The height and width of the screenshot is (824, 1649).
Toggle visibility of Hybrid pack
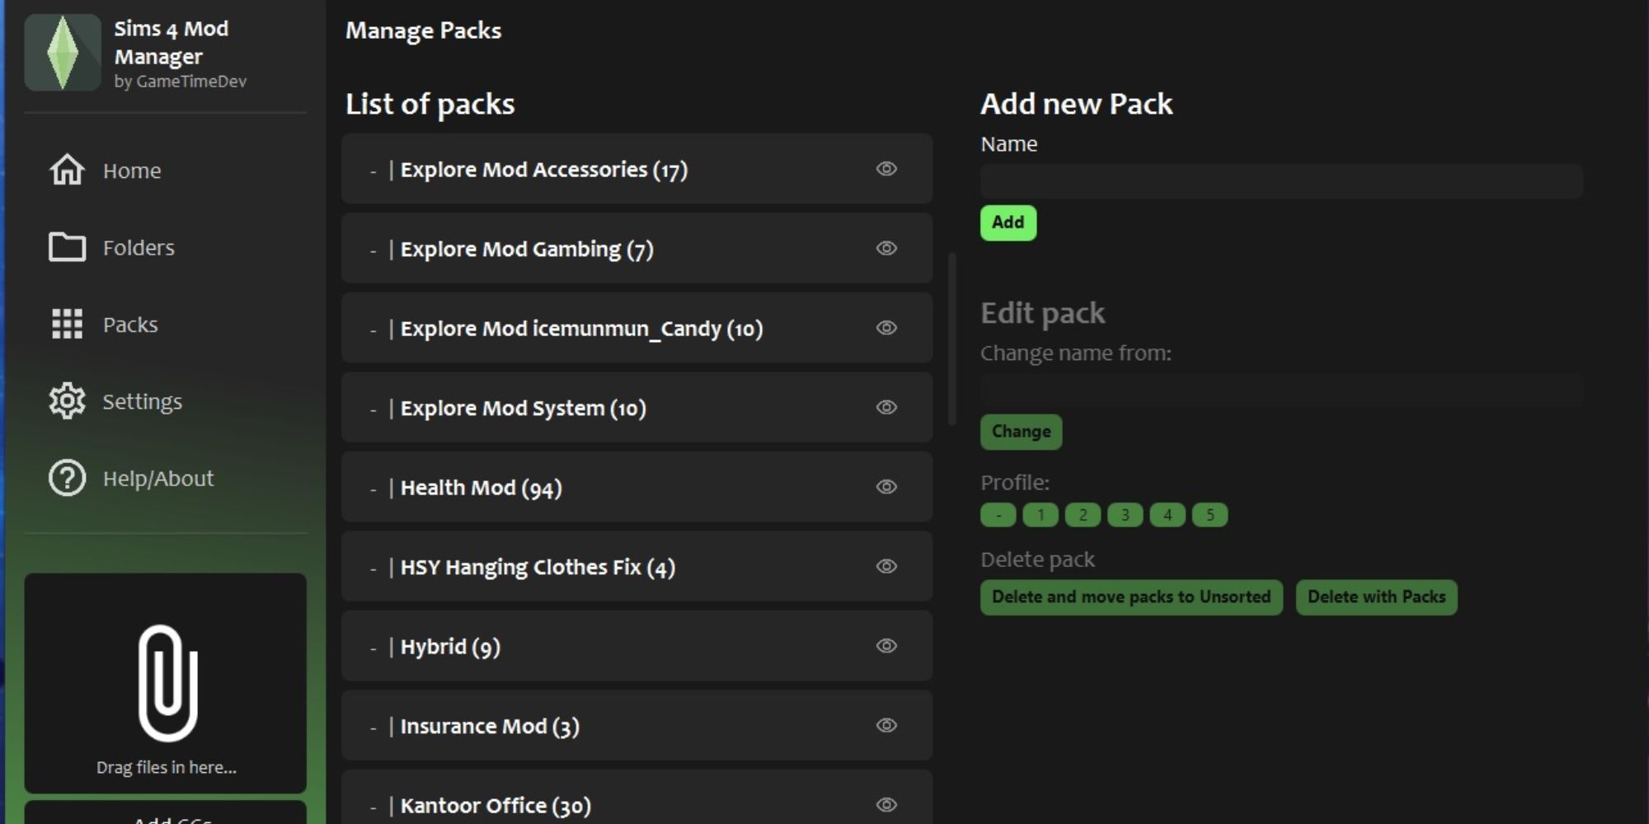tap(886, 646)
